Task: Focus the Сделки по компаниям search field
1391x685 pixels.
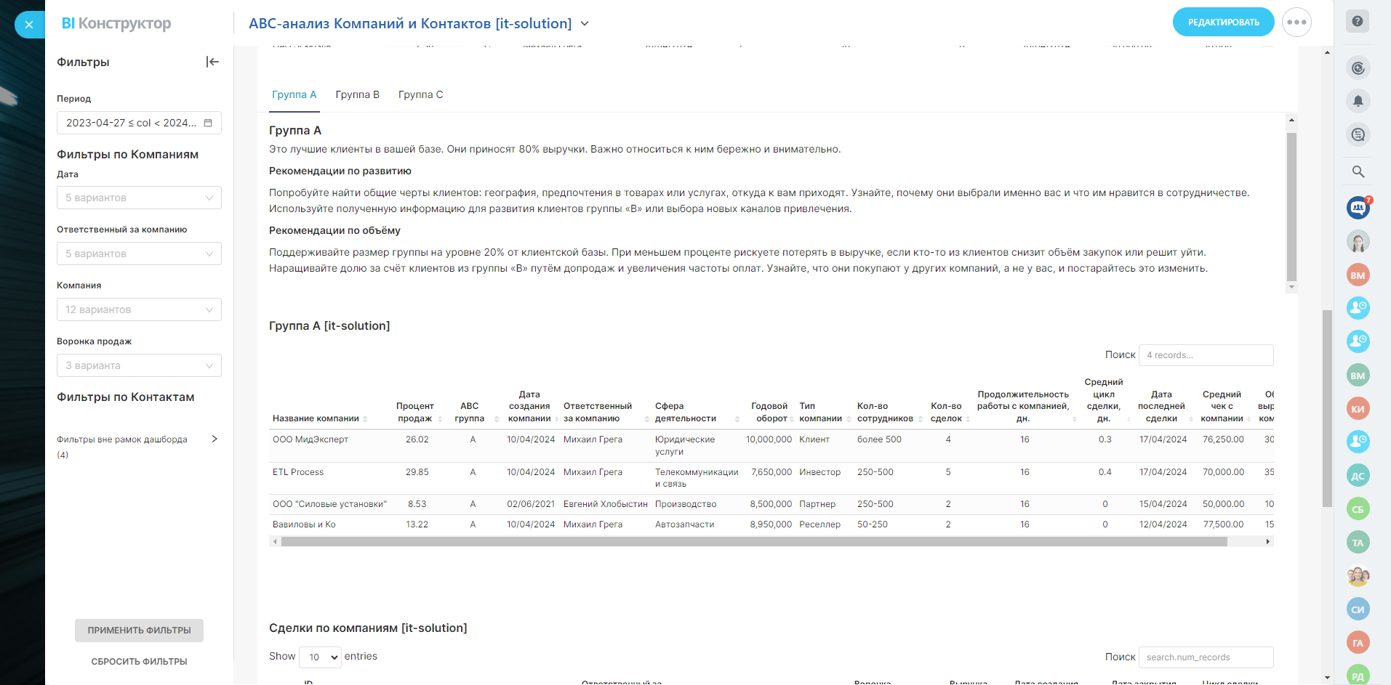Action: [x=1206, y=657]
